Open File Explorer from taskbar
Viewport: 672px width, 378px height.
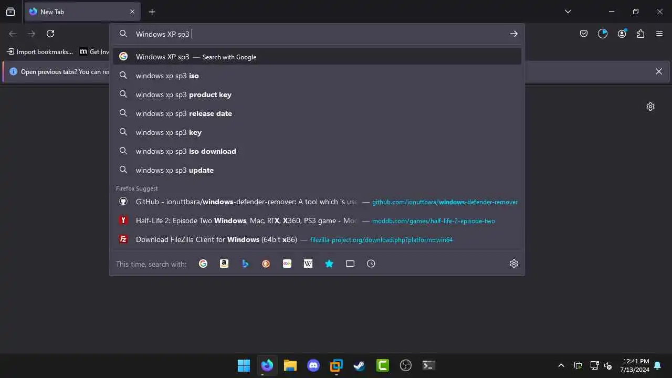tap(290, 365)
